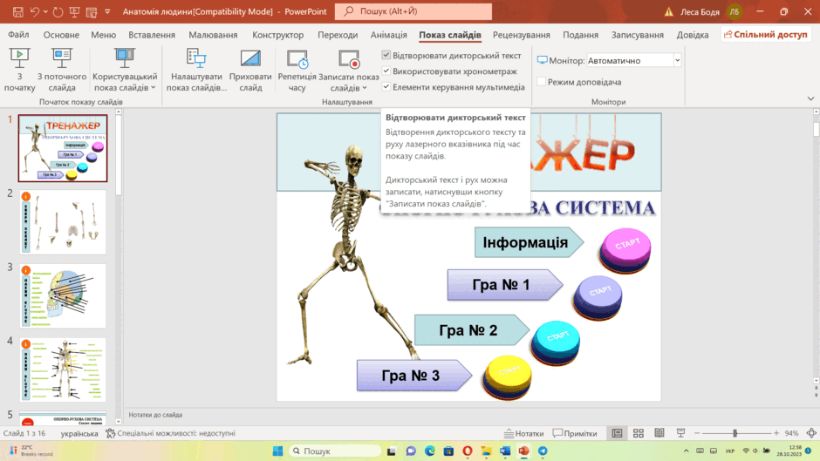The height and width of the screenshot is (461, 820).
Task: Switch to Slide Sorter view icon
Action: [639, 433]
